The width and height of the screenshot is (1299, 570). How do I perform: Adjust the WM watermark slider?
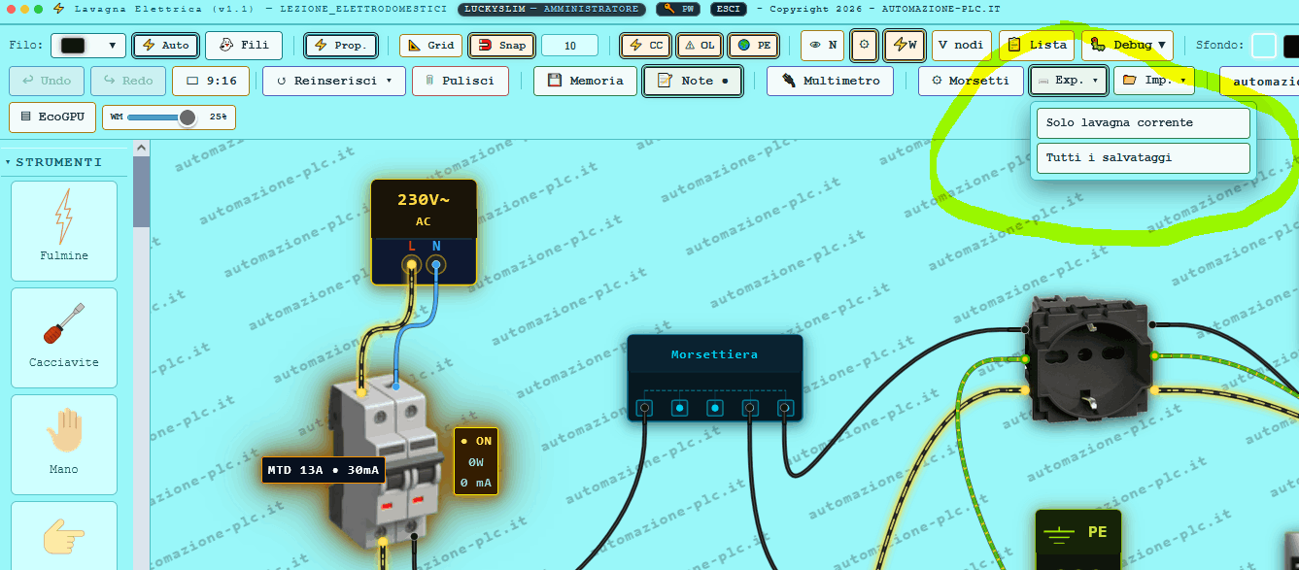(x=161, y=117)
